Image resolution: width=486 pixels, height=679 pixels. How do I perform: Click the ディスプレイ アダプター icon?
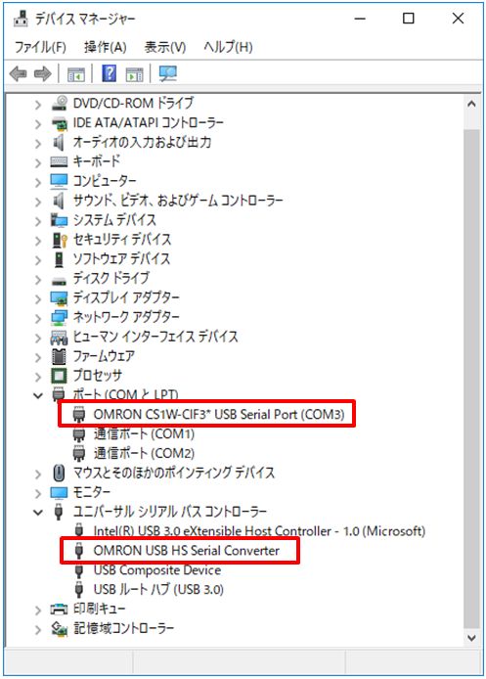59,298
